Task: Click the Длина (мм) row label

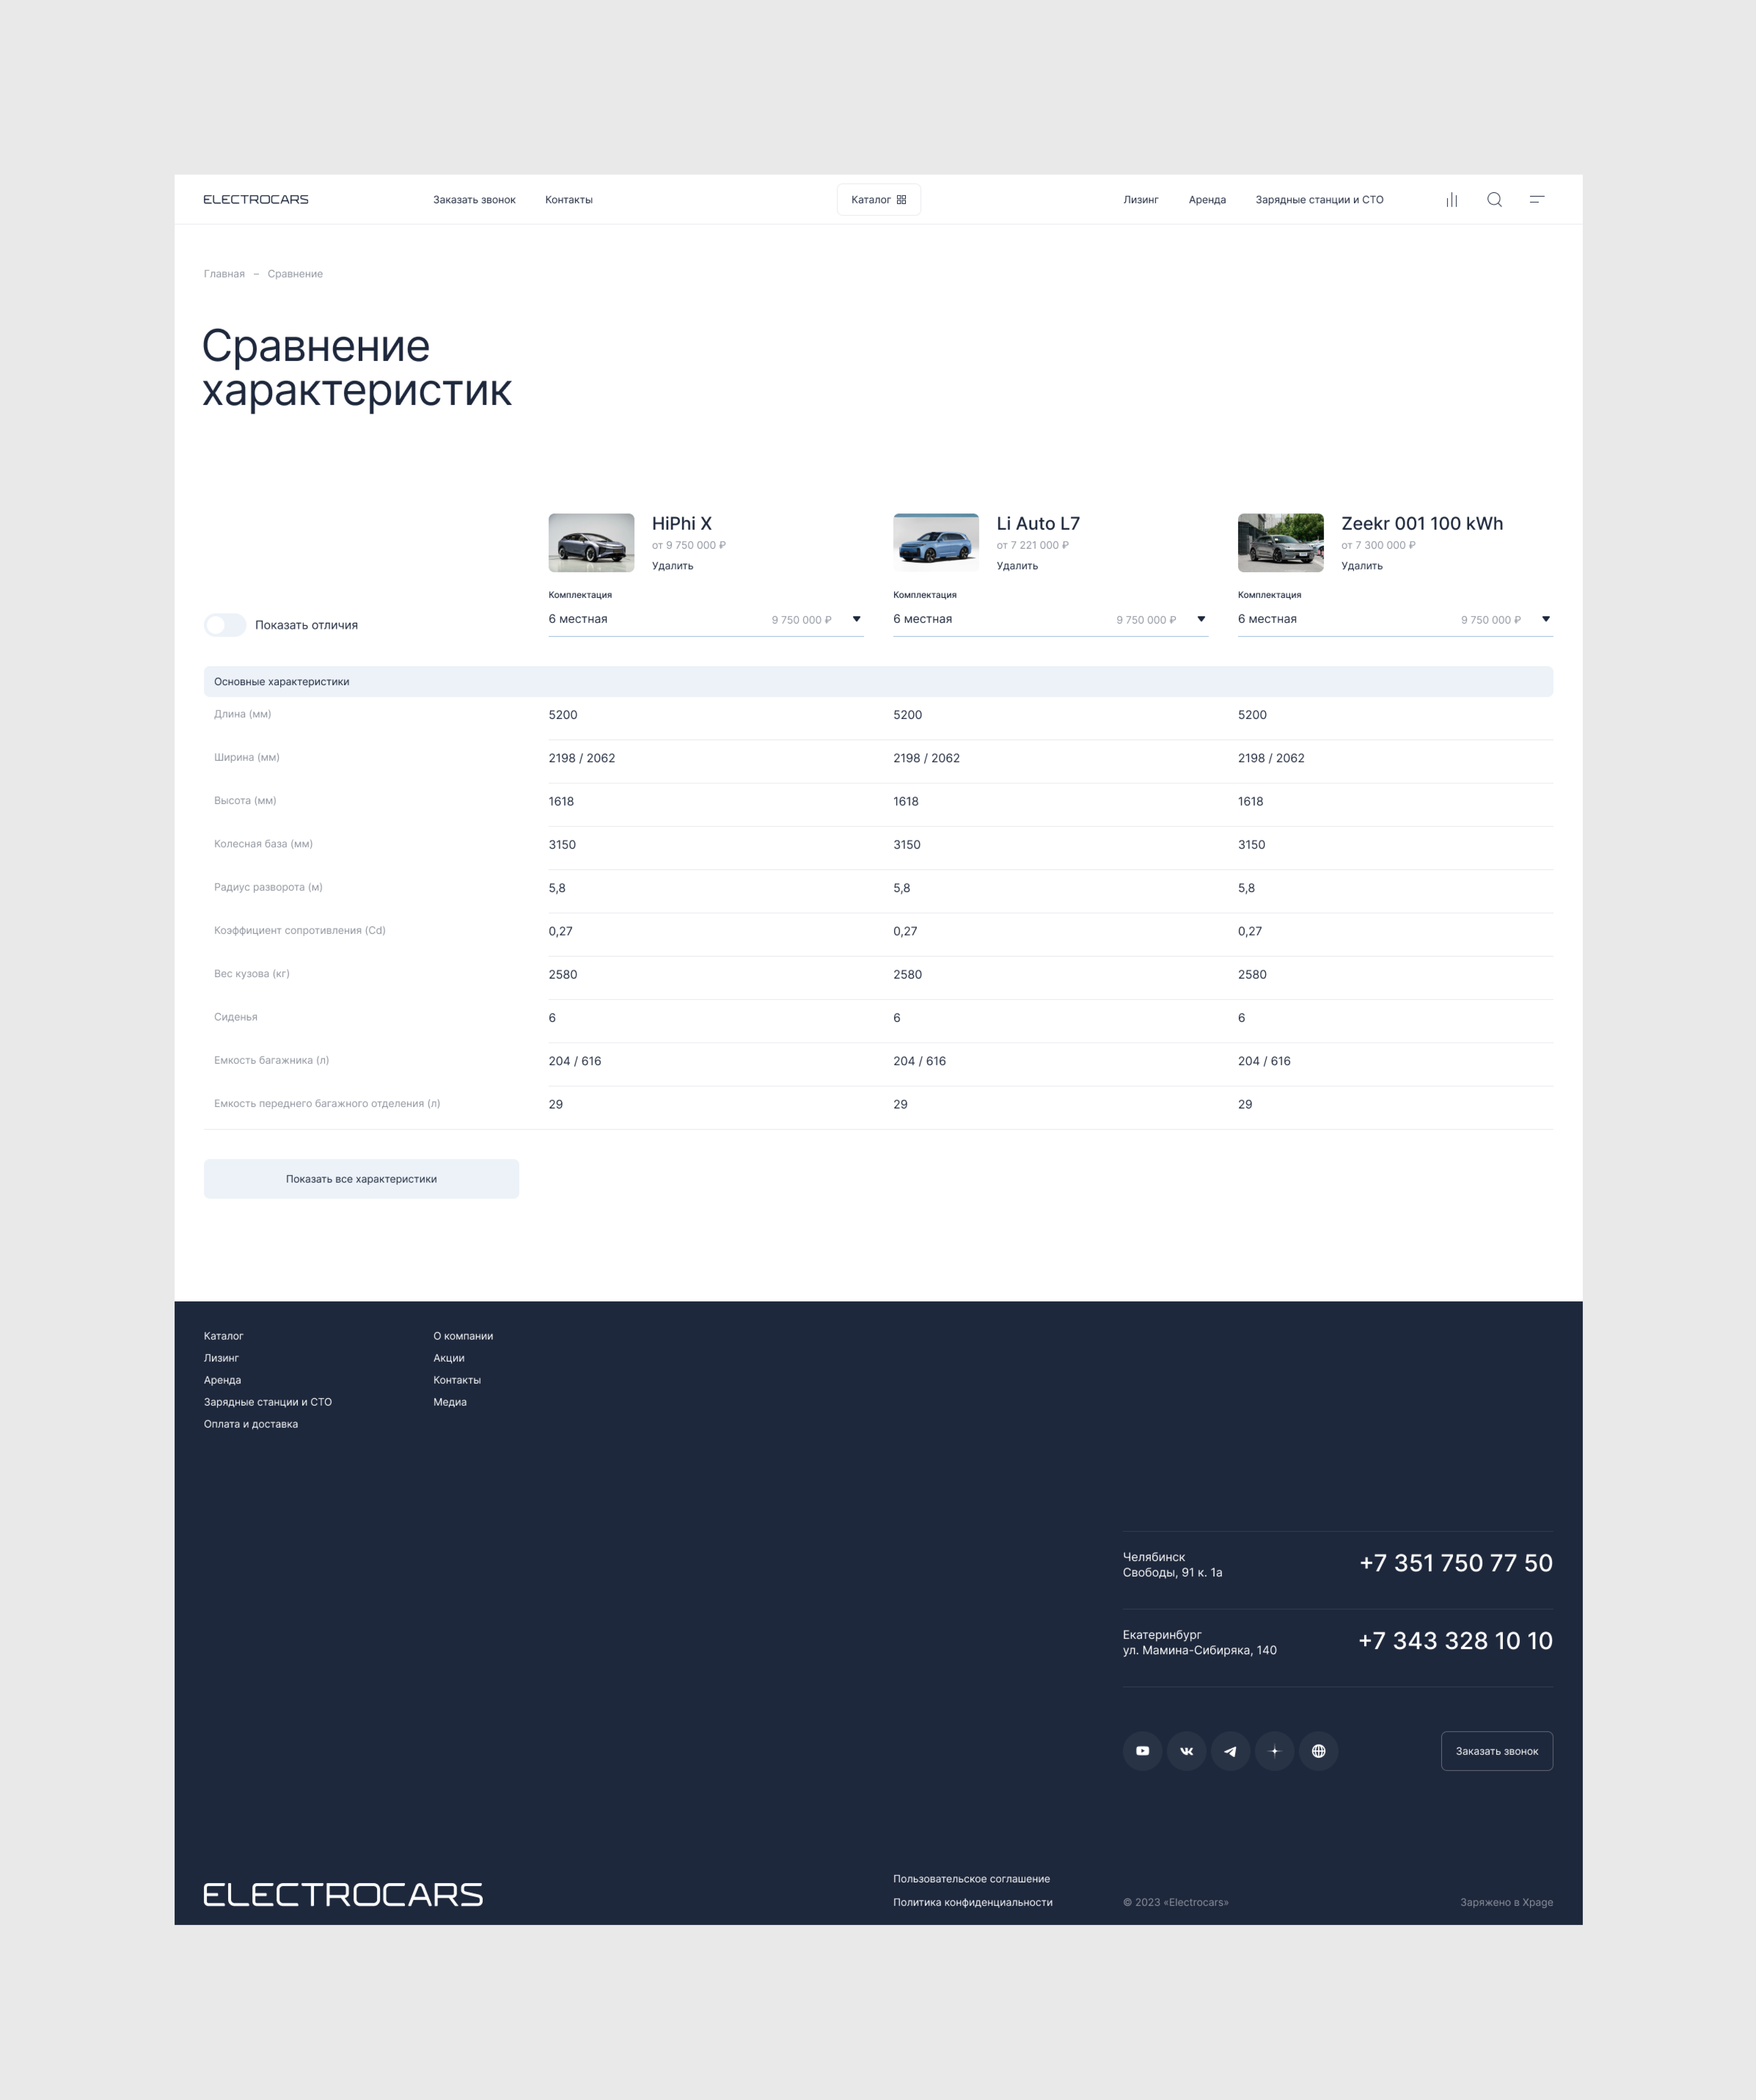Action: (x=243, y=714)
